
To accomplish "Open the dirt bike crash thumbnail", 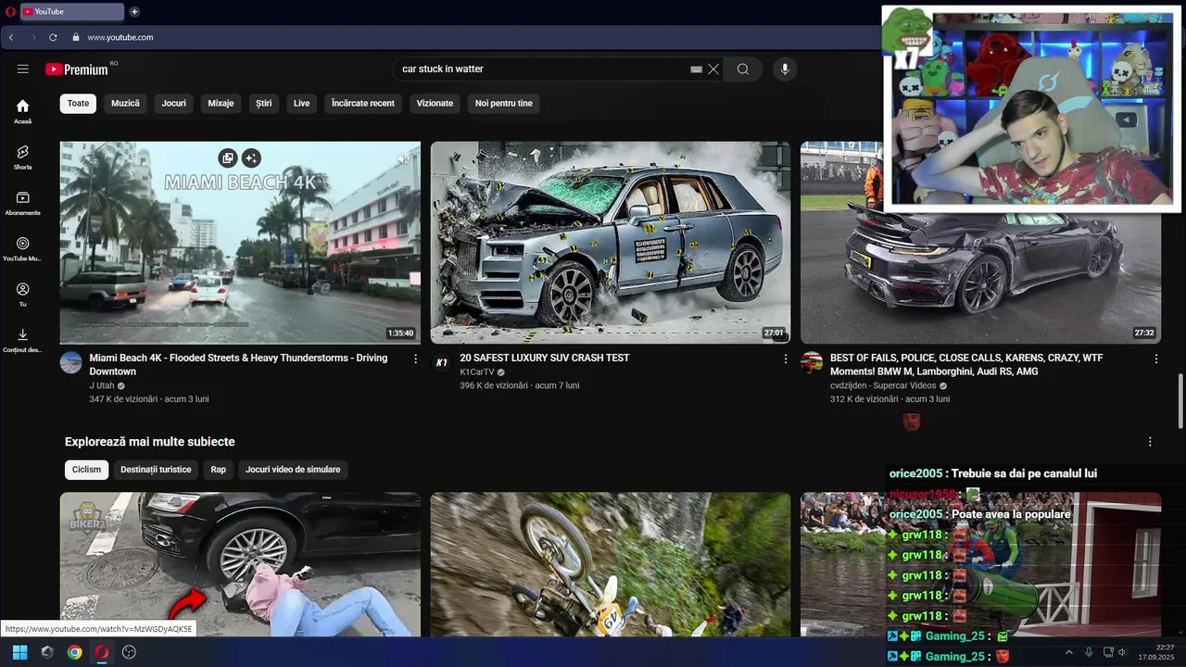I will (611, 564).
